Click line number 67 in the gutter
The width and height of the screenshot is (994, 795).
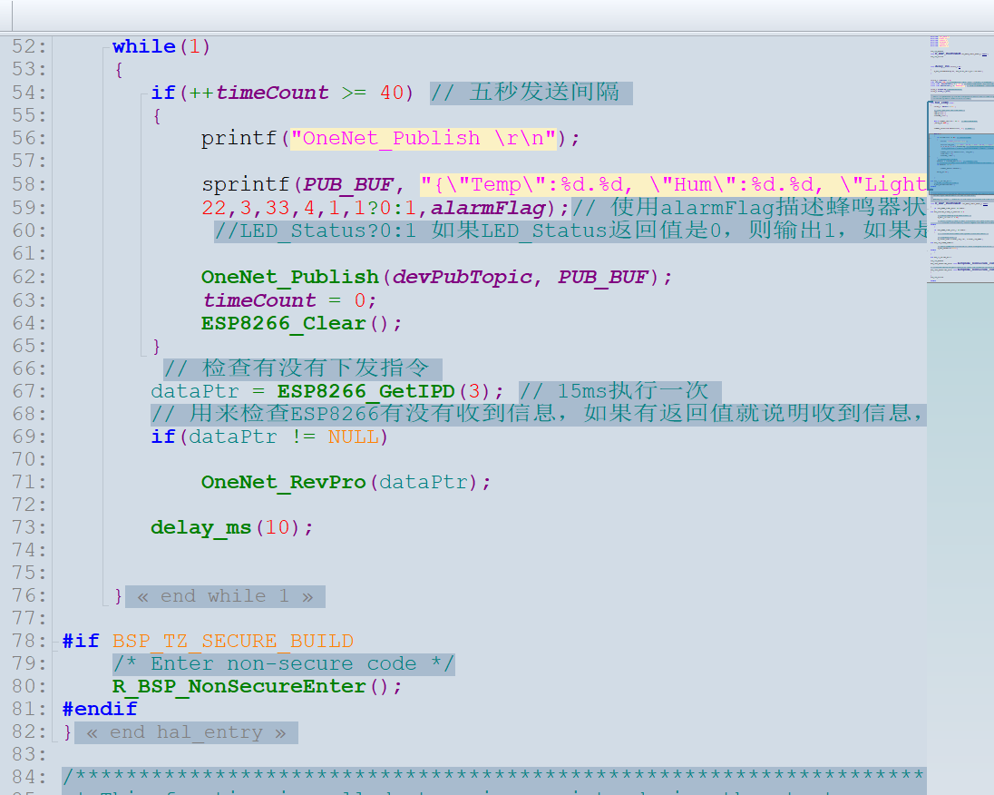pos(29,391)
